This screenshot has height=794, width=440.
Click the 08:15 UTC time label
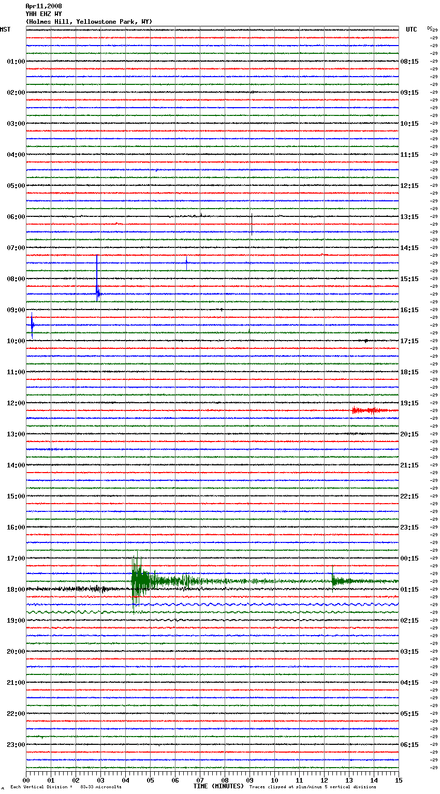(x=409, y=62)
